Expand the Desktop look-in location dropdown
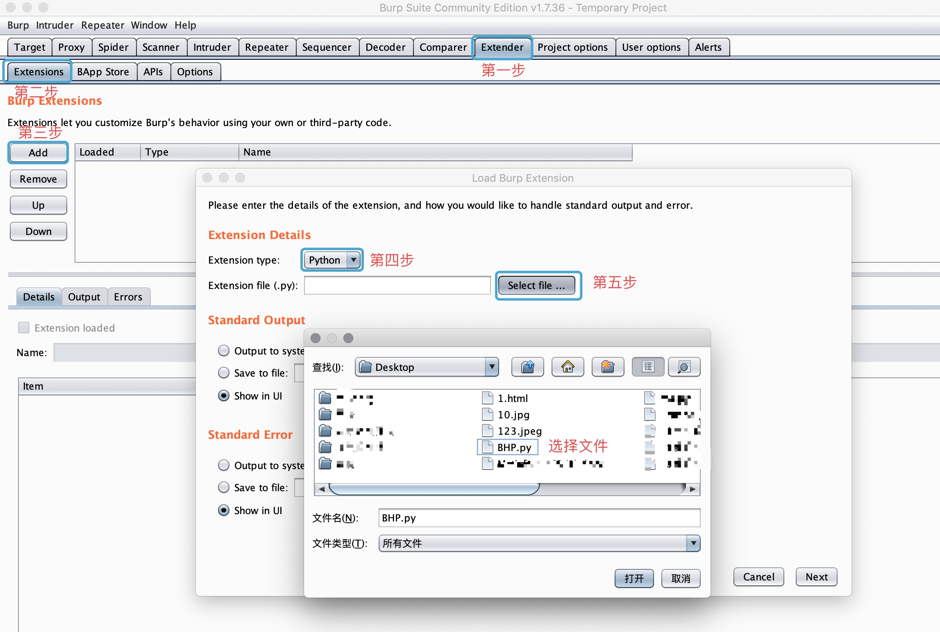The width and height of the screenshot is (940, 632). (427, 367)
